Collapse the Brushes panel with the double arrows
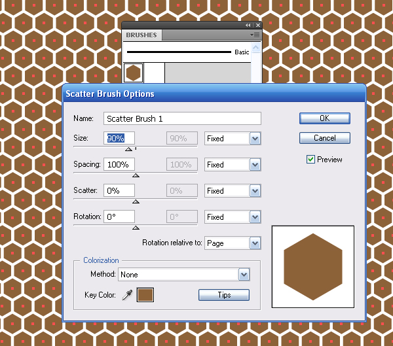This screenshot has width=393, height=346. click(x=248, y=26)
